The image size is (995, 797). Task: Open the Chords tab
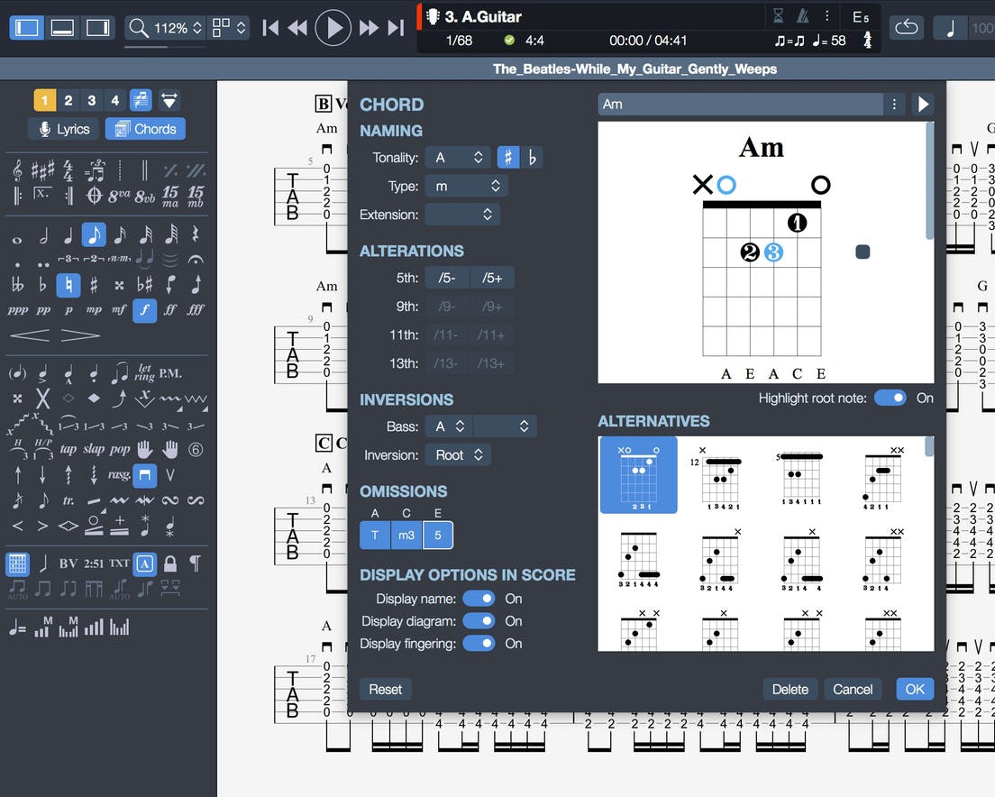coord(145,129)
